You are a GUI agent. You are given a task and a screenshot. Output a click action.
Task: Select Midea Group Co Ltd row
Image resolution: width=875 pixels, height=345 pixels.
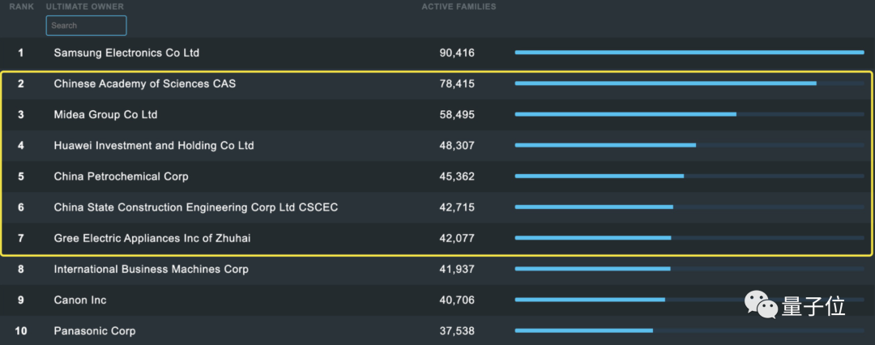105,115
